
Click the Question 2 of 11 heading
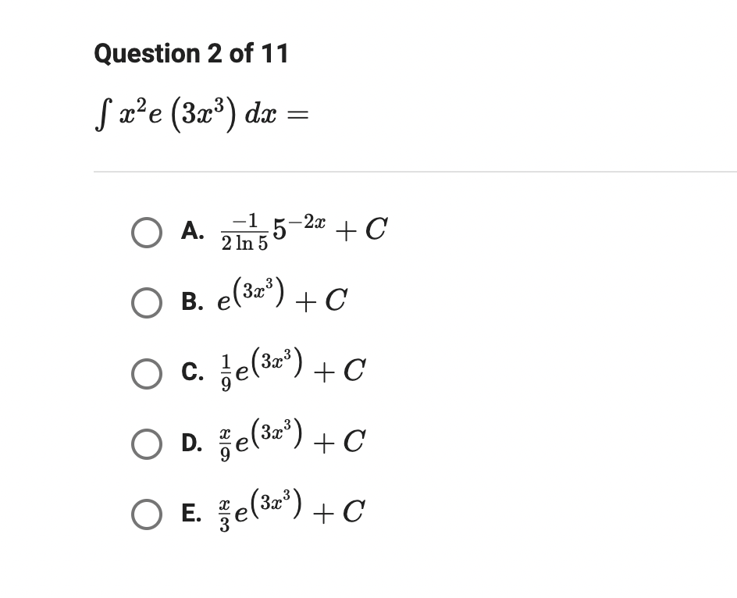pyautogui.click(x=190, y=54)
